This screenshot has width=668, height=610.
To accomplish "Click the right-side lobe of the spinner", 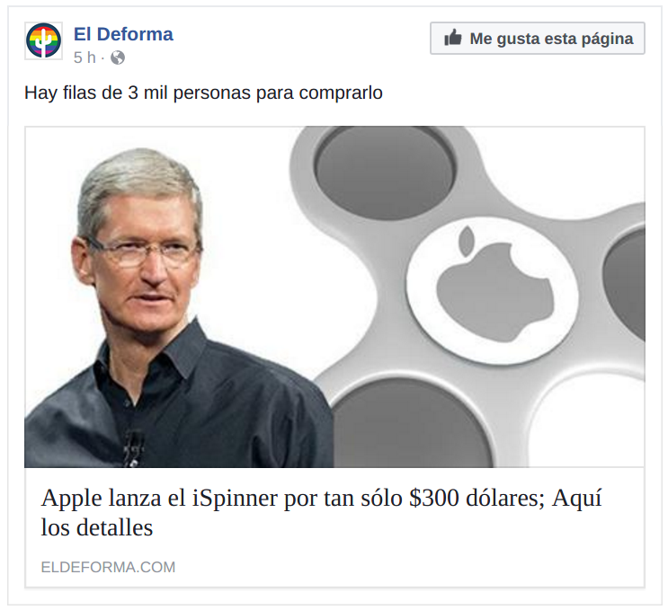I will pyautogui.click(x=625, y=285).
